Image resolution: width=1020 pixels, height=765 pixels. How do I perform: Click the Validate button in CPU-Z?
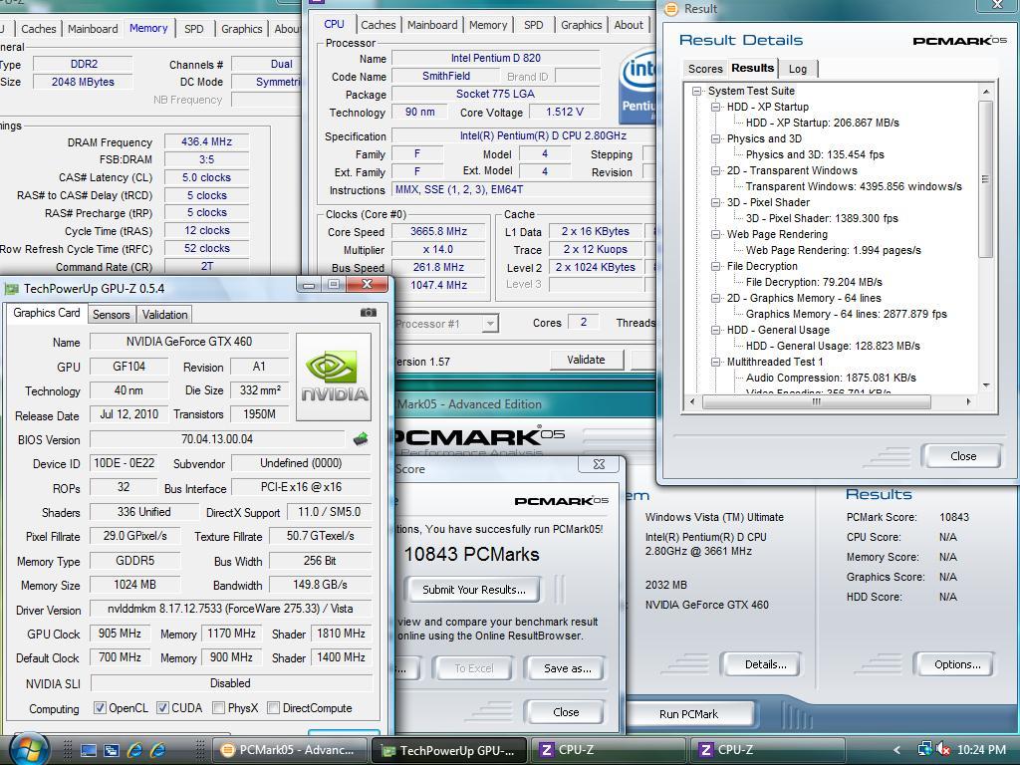click(586, 359)
